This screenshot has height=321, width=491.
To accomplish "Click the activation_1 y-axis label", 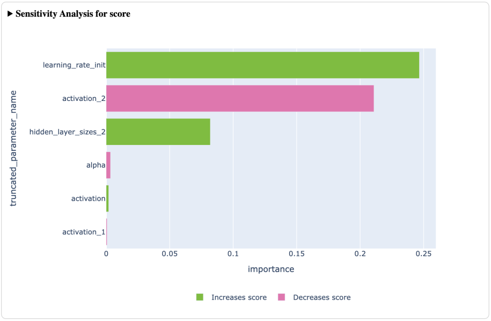I will pyautogui.click(x=84, y=232).
